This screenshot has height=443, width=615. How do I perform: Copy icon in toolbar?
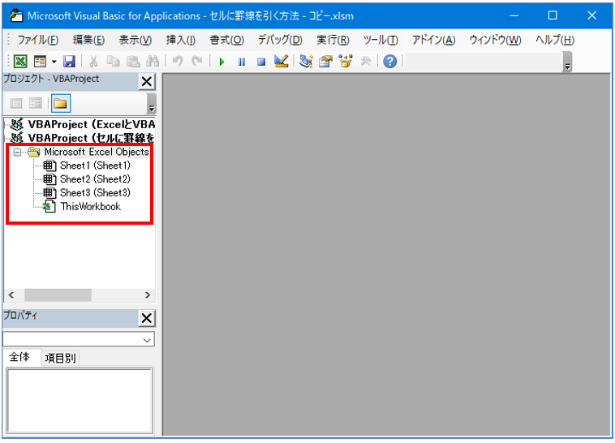(114, 61)
